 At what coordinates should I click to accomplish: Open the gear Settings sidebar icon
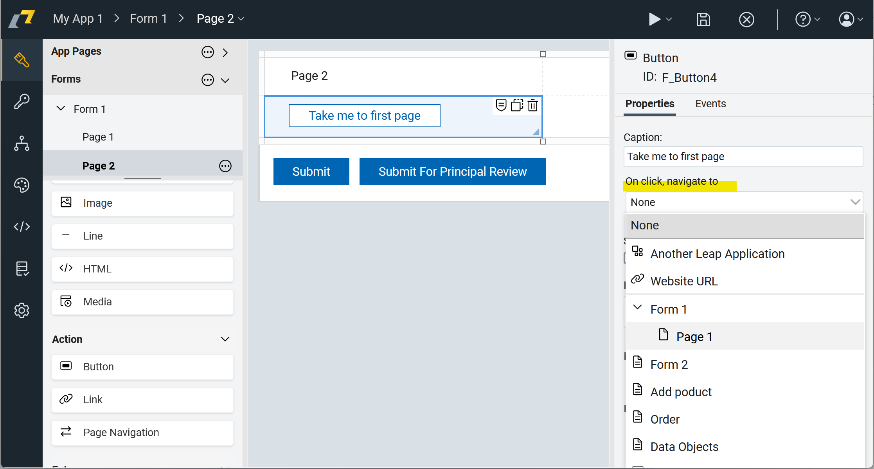coord(22,310)
